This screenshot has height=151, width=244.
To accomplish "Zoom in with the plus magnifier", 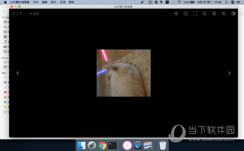I will click(x=214, y=13).
